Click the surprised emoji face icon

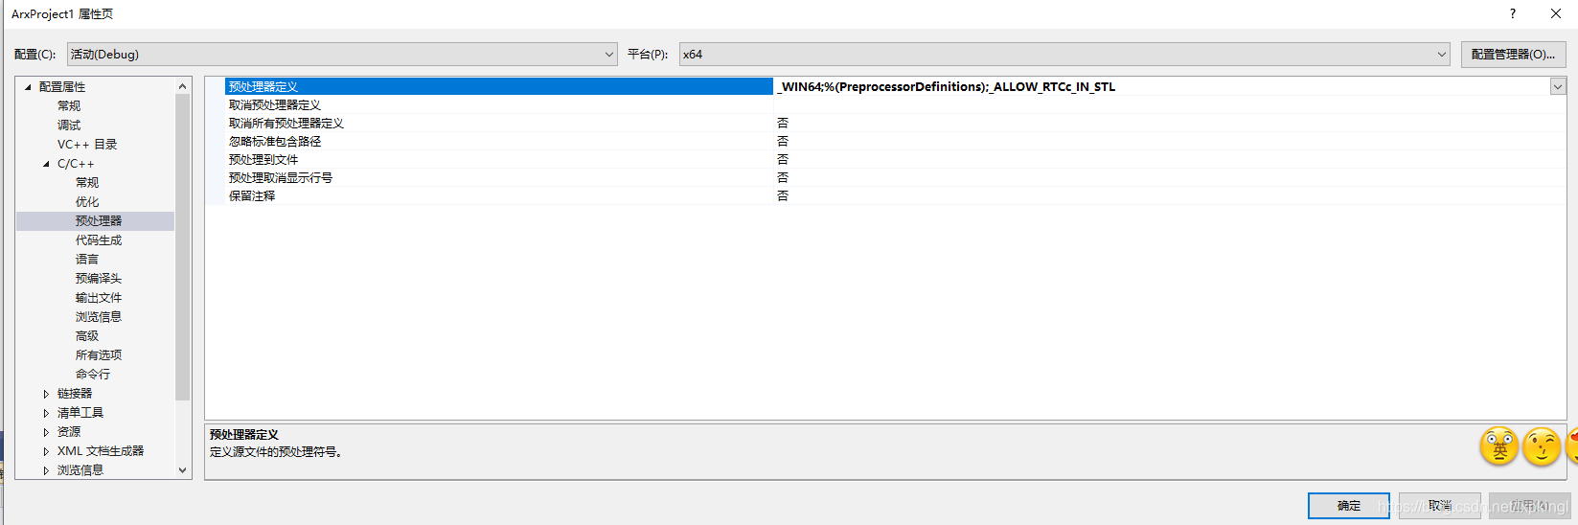coord(1498,446)
